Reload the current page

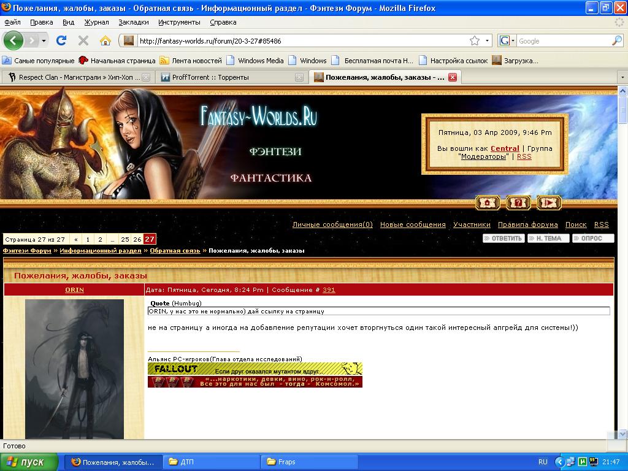[x=61, y=40]
